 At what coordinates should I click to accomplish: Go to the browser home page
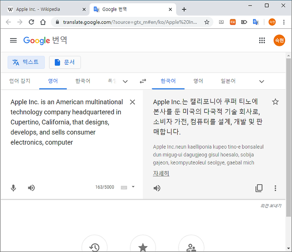coord(43,22)
